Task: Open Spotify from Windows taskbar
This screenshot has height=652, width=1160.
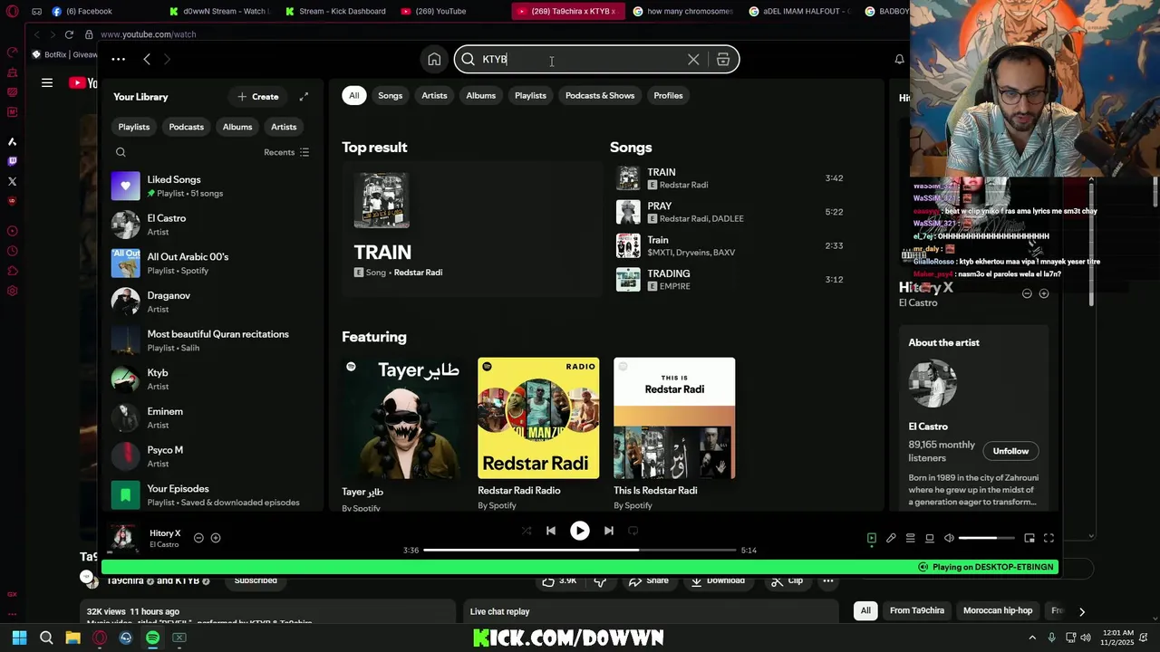Action: tap(152, 638)
